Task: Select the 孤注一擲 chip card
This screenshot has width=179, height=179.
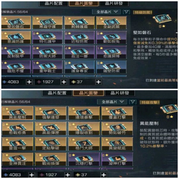Action: tap(80, 52)
